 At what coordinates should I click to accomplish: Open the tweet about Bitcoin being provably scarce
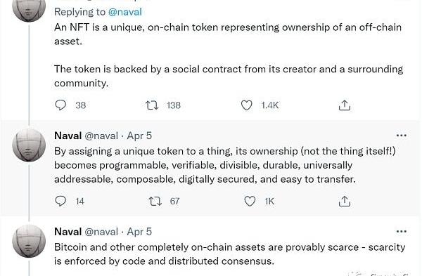point(229,254)
